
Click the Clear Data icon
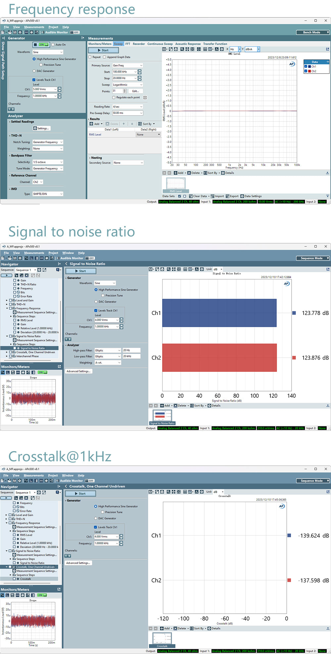(x=191, y=196)
